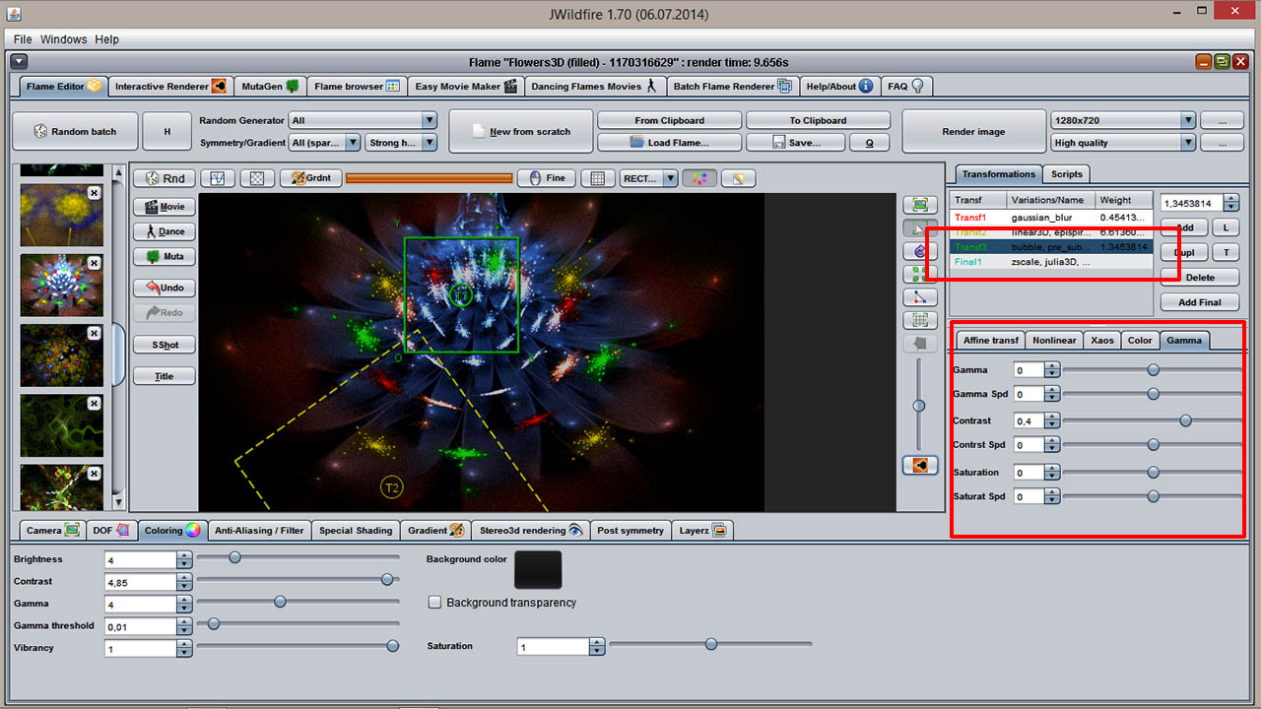Click the image preview icon in right toolbar
The height and width of the screenshot is (709, 1261).
tap(920, 205)
